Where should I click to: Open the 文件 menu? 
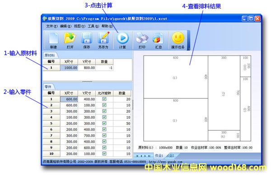pos(51,26)
